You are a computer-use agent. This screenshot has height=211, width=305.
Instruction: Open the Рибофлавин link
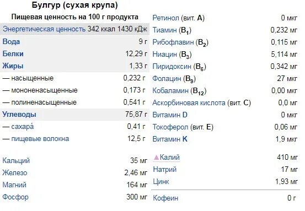pyautogui.click(x=173, y=42)
